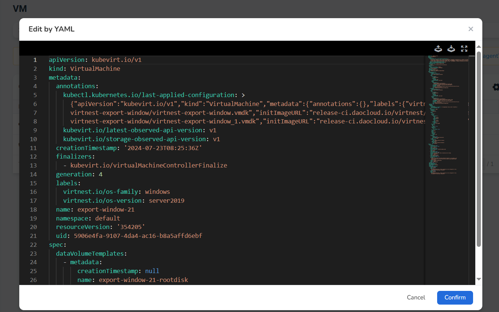Enter fullscreen mode with the expand icon

464,48
